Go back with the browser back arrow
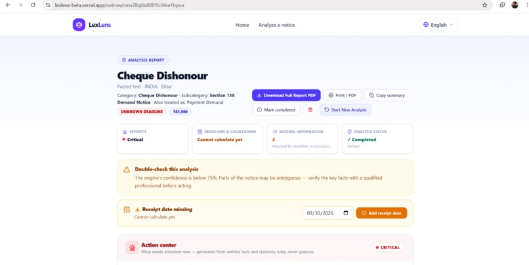 [8, 5]
